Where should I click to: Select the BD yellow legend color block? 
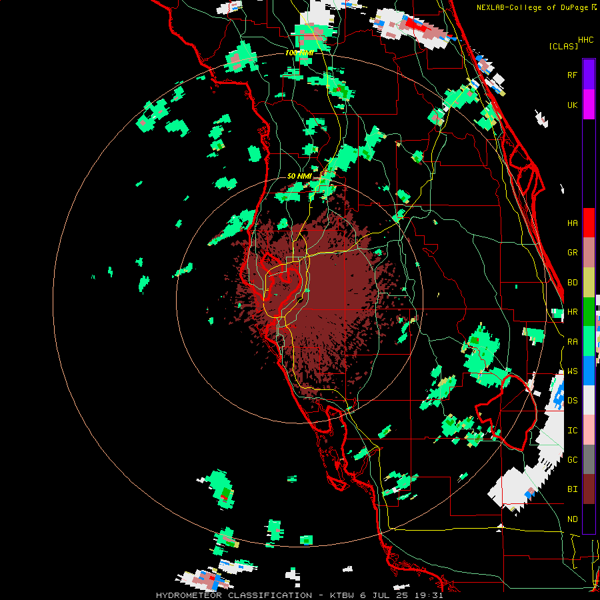point(589,282)
